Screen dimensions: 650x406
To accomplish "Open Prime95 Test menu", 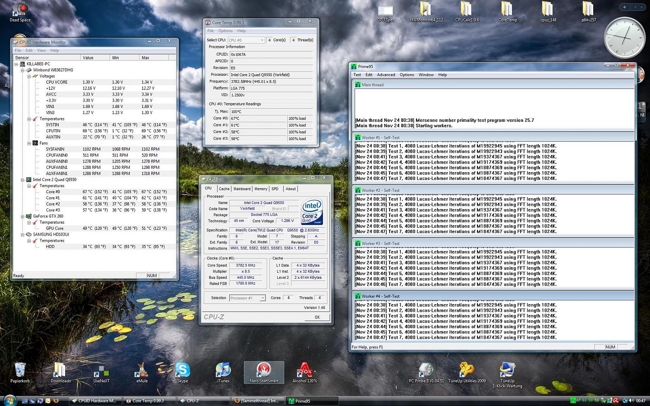I will (x=357, y=75).
